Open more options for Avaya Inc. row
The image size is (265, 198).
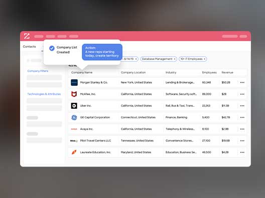242,129
